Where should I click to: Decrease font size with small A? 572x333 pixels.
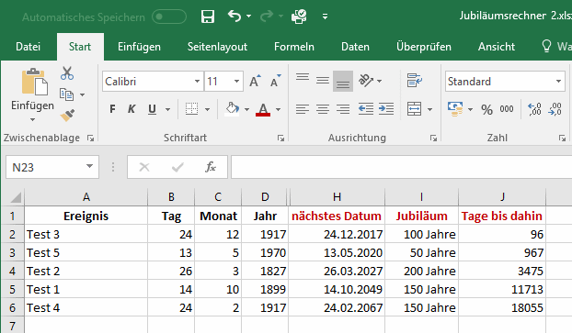pos(276,81)
